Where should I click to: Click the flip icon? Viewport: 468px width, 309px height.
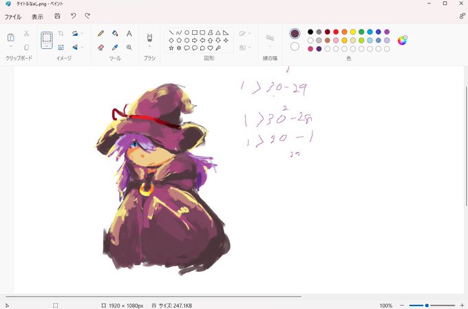tap(75, 47)
